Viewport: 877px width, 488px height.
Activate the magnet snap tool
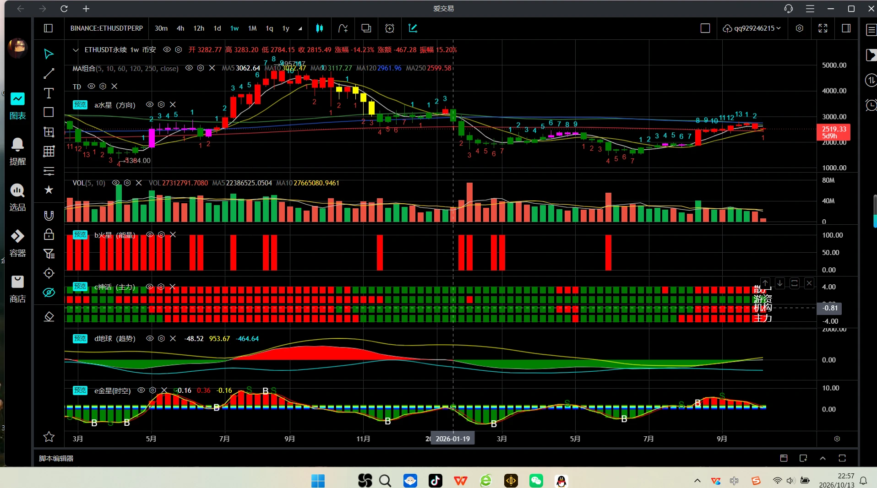click(x=49, y=216)
